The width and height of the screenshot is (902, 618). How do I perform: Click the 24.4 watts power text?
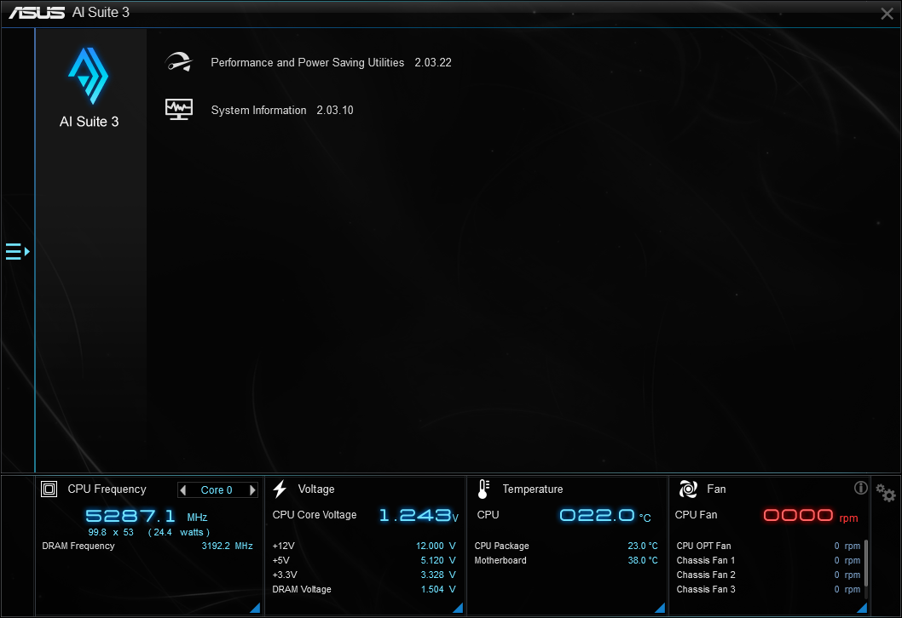coord(178,532)
